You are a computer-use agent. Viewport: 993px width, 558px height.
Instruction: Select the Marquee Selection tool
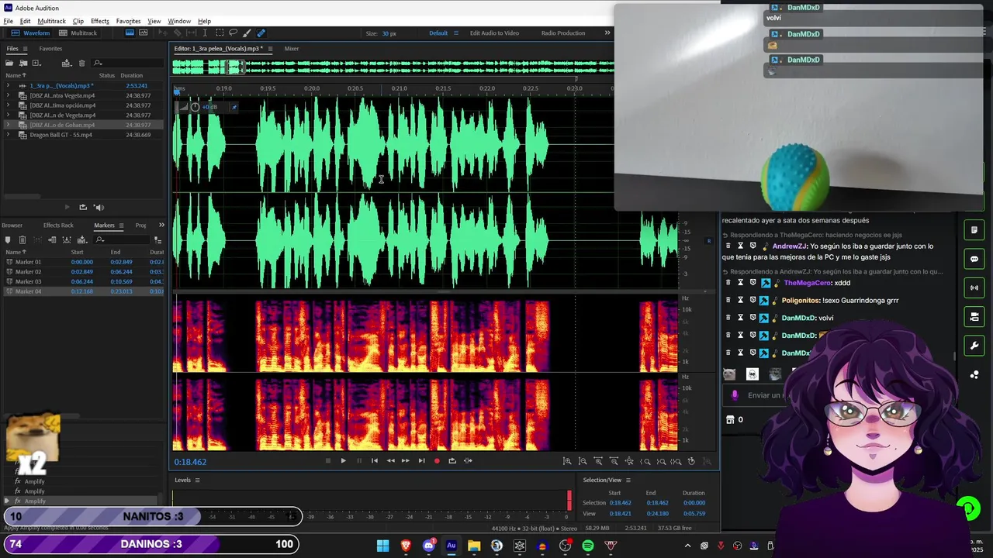(220, 33)
